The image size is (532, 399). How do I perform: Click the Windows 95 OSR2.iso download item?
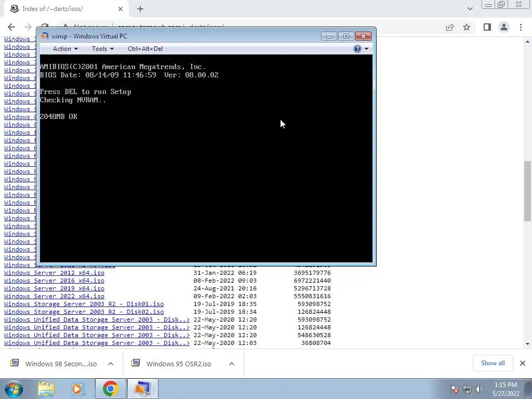click(172, 364)
